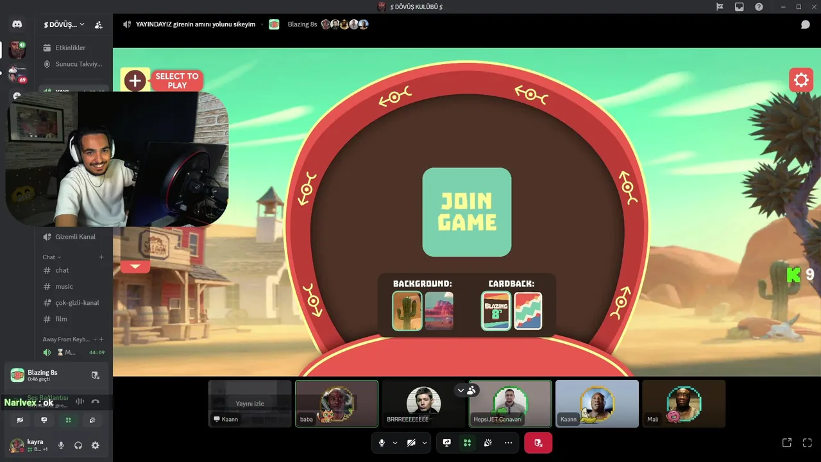Select baba's participant tile
The image size is (821, 462).
[337, 404]
